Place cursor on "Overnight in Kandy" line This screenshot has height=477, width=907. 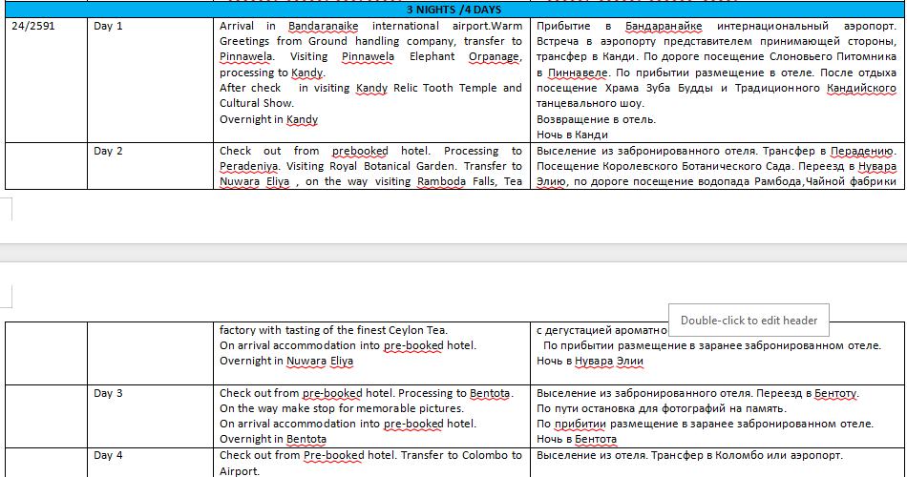point(268,120)
